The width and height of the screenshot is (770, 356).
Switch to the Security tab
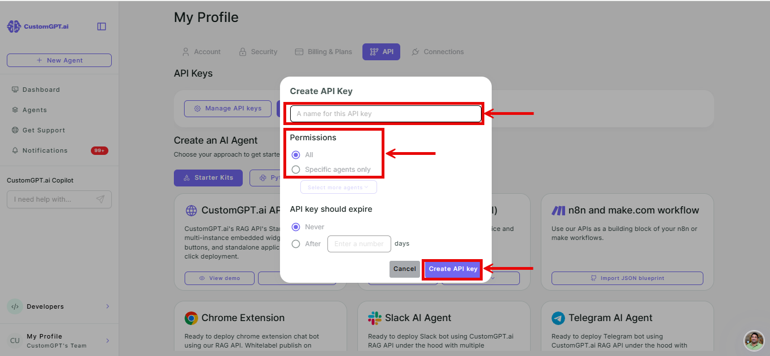pyautogui.click(x=258, y=52)
